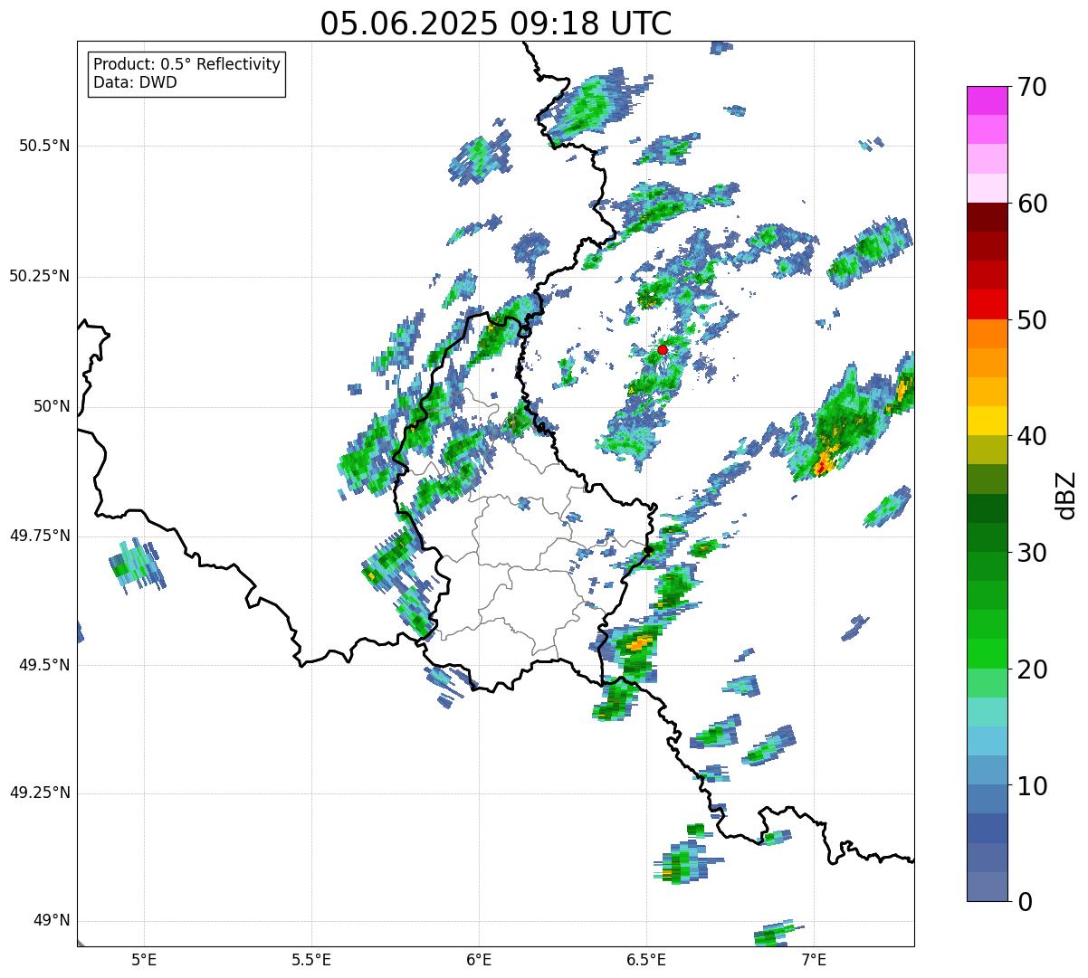This screenshot has width=1088, height=978.
Task: Click the bright red colorbar swatch above 50
Action: click(x=987, y=305)
